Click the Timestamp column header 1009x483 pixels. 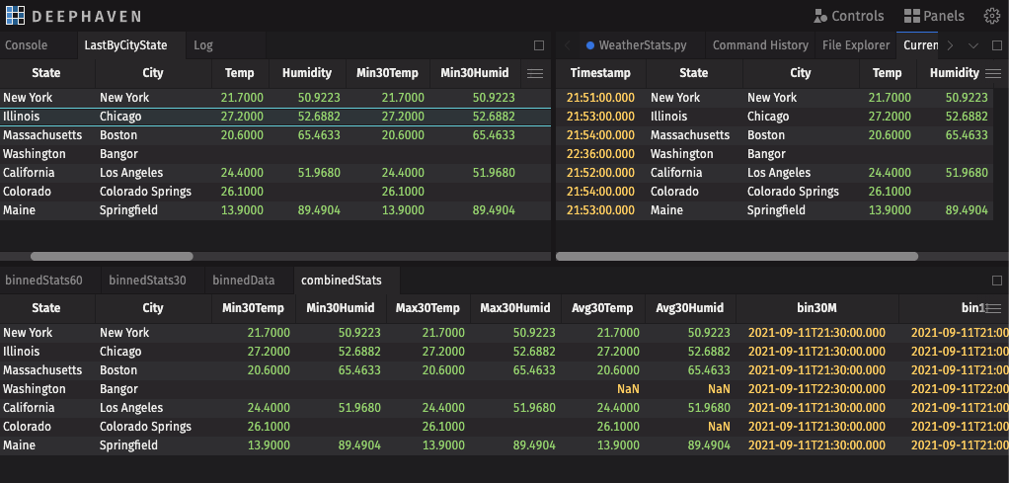click(x=599, y=73)
